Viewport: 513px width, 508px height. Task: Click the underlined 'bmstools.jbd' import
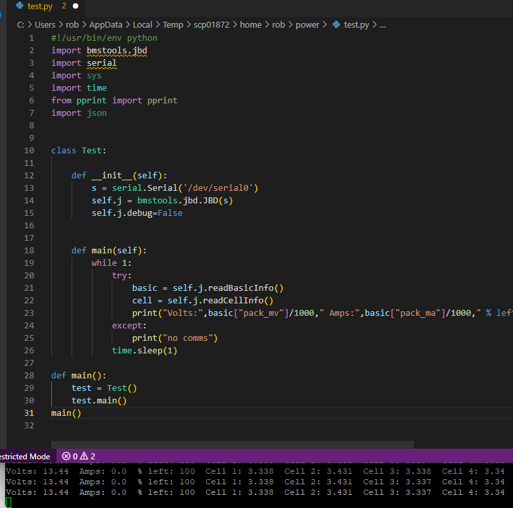[117, 51]
